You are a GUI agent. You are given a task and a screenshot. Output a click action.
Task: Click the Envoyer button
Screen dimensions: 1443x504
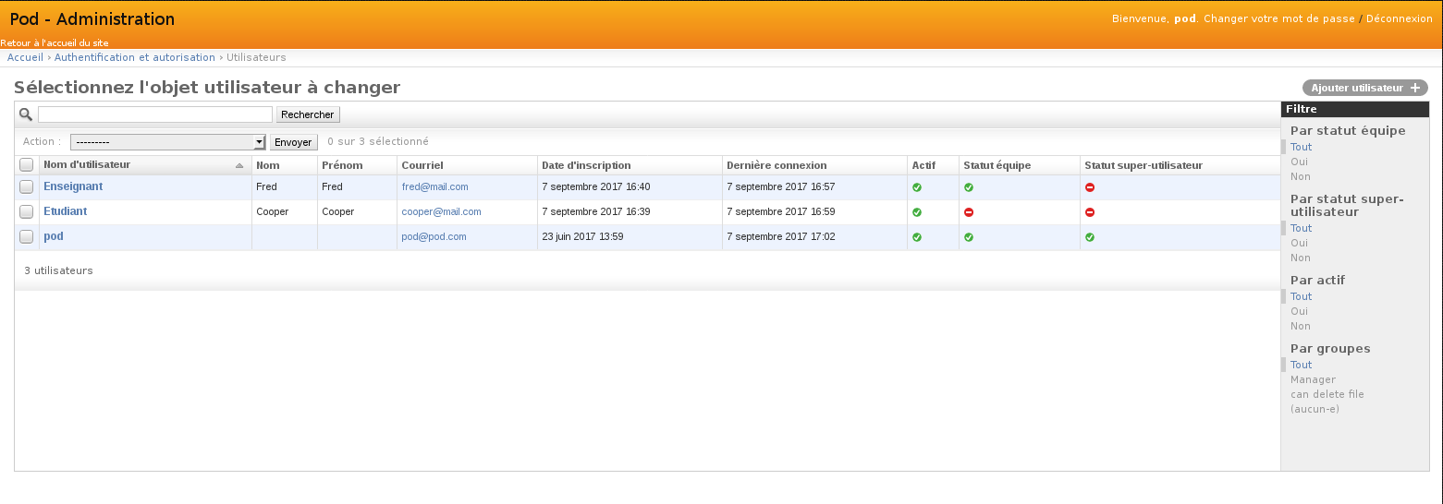[x=293, y=142]
